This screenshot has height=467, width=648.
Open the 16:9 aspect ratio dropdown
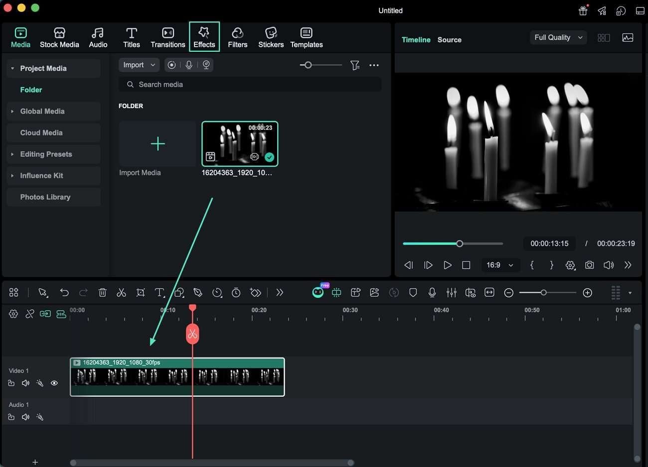(x=499, y=265)
